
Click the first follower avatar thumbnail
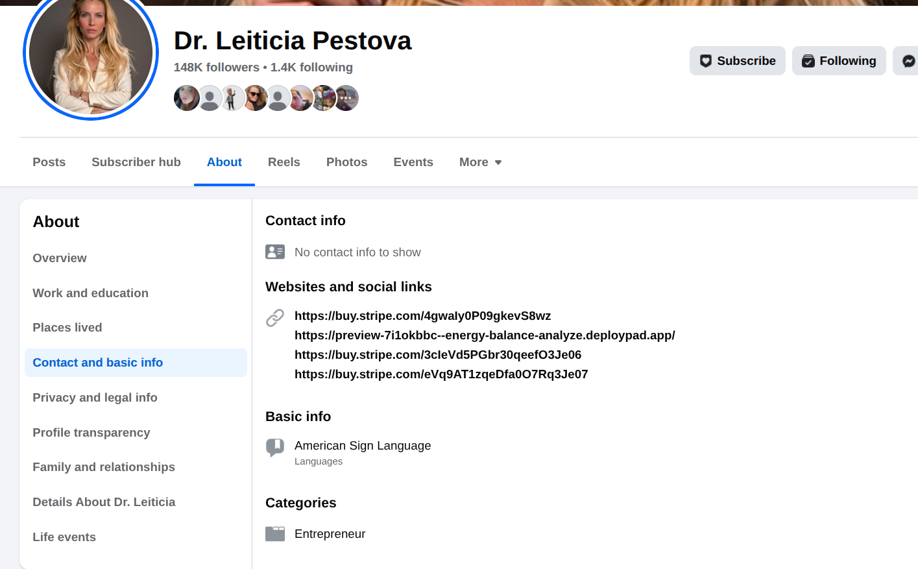pos(186,98)
